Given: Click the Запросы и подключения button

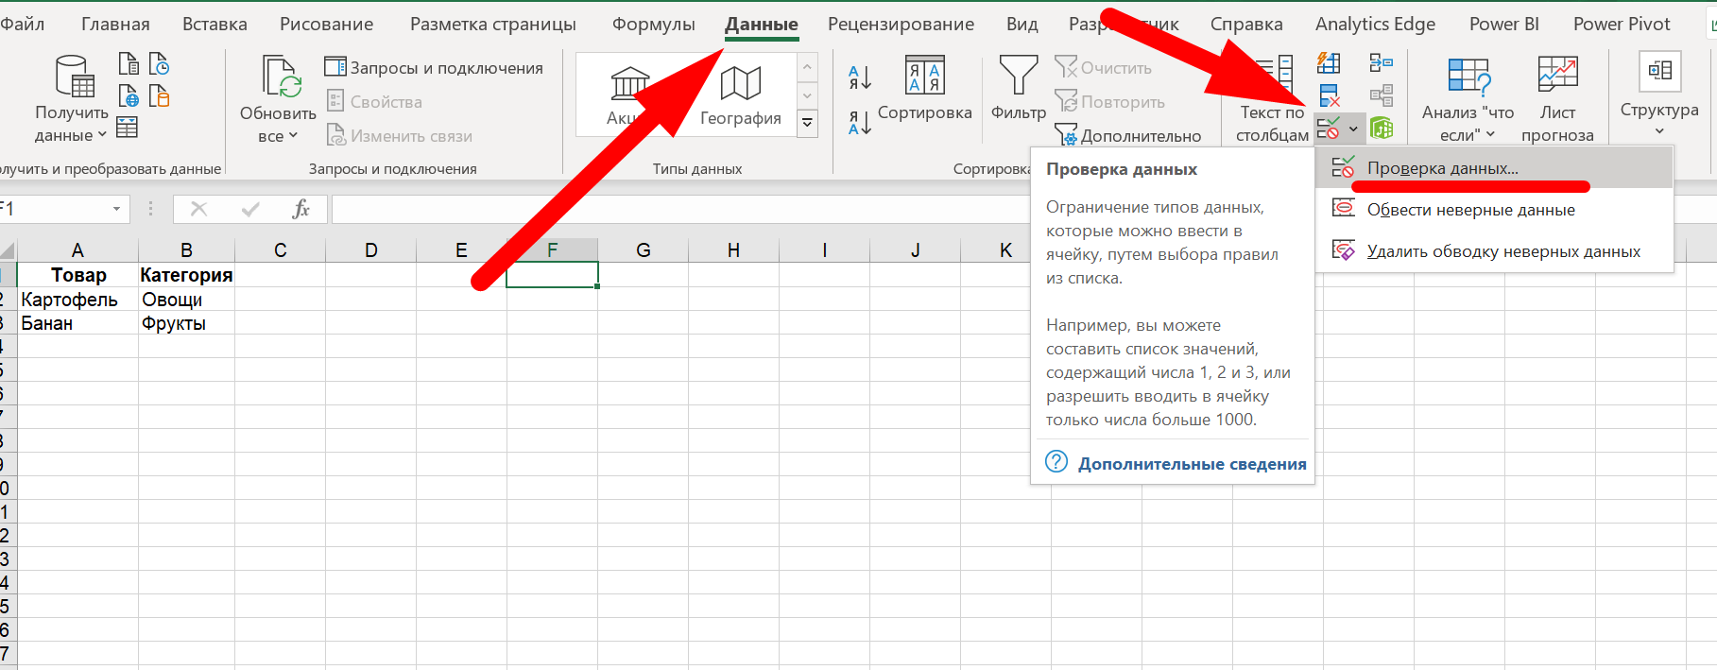Looking at the screenshot, I should 435,68.
